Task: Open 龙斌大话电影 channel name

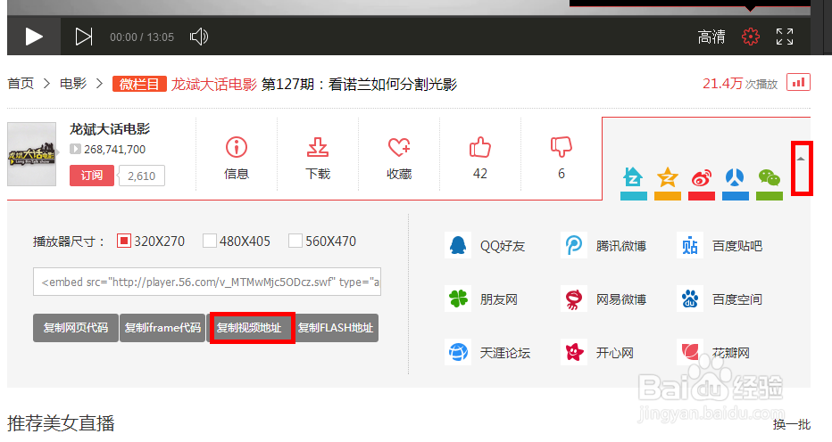Action: pos(110,129)
